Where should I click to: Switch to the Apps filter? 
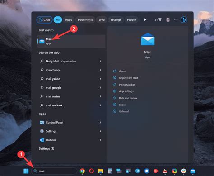click(x=69, y=20)
